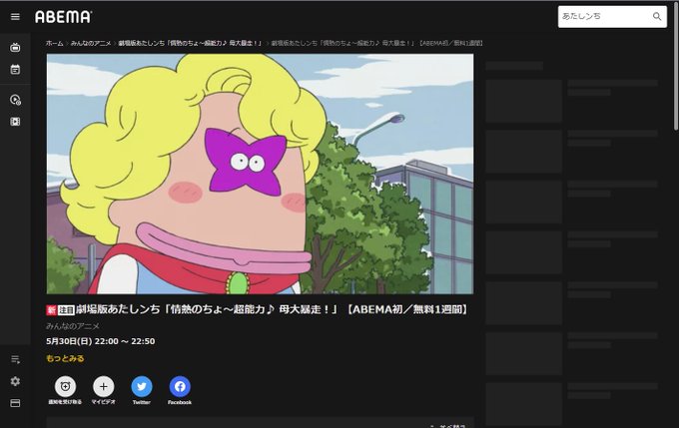This screenshot has width=679, height=428.
Task: Open the hamburger menu icon
Action: tap(15, 16)
